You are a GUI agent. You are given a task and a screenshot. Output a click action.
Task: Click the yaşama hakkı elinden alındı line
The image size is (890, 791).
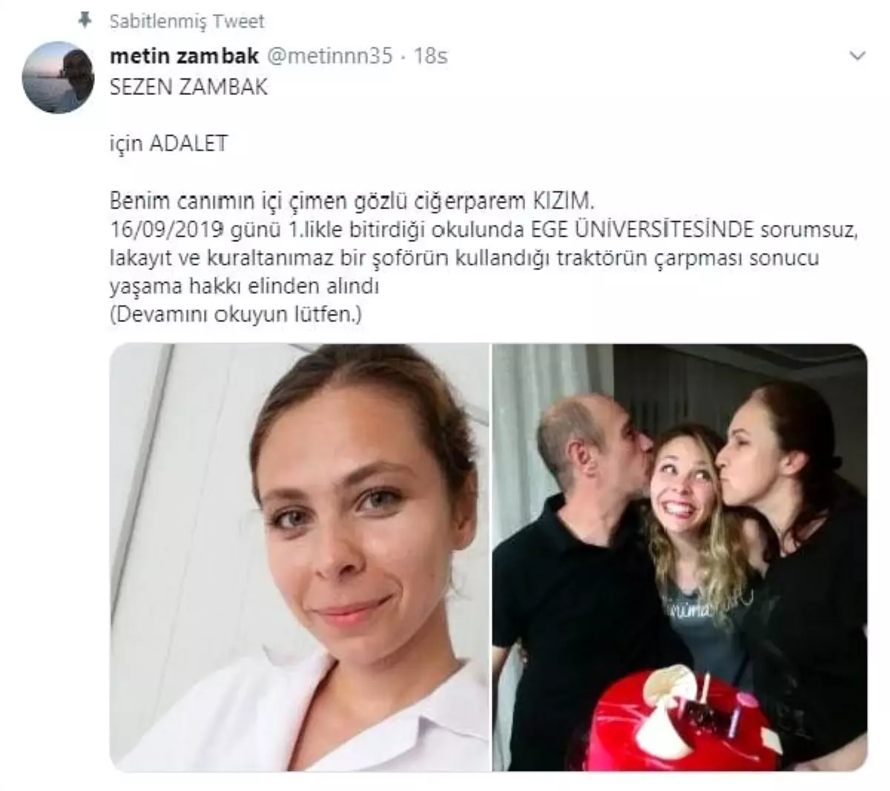(x=245, y=287)
